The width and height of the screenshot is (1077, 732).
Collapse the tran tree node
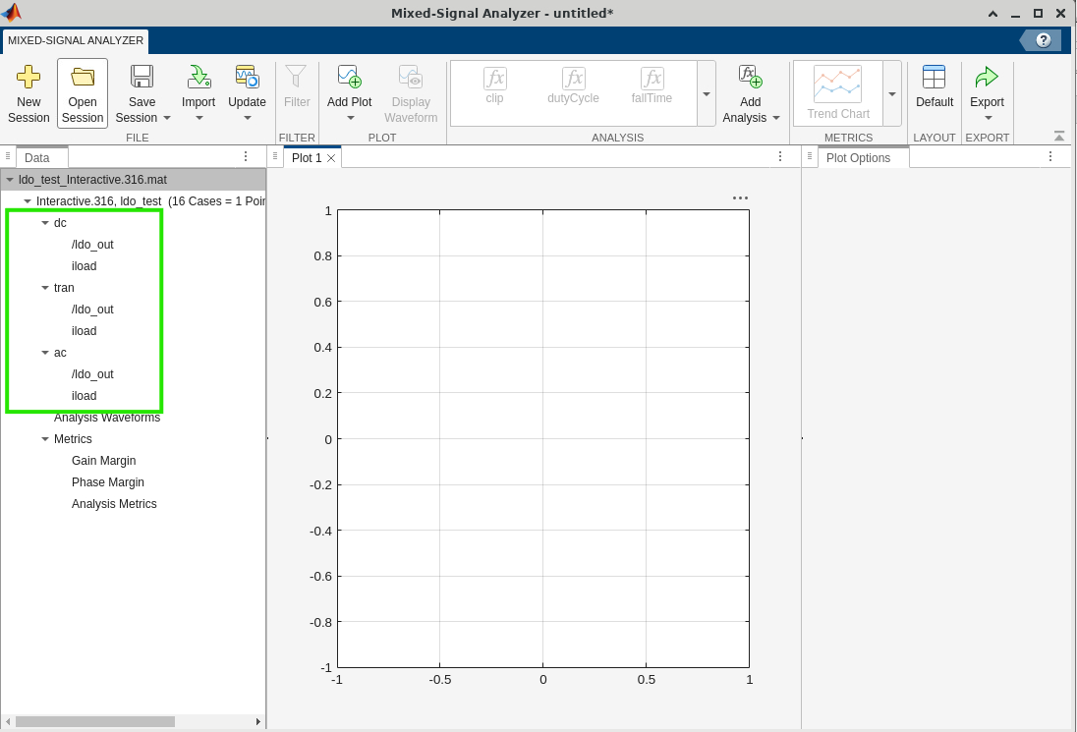click(43, 287)
